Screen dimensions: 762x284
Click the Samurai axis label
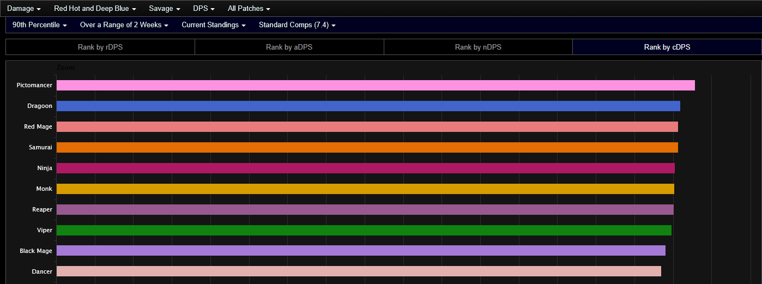41,147
